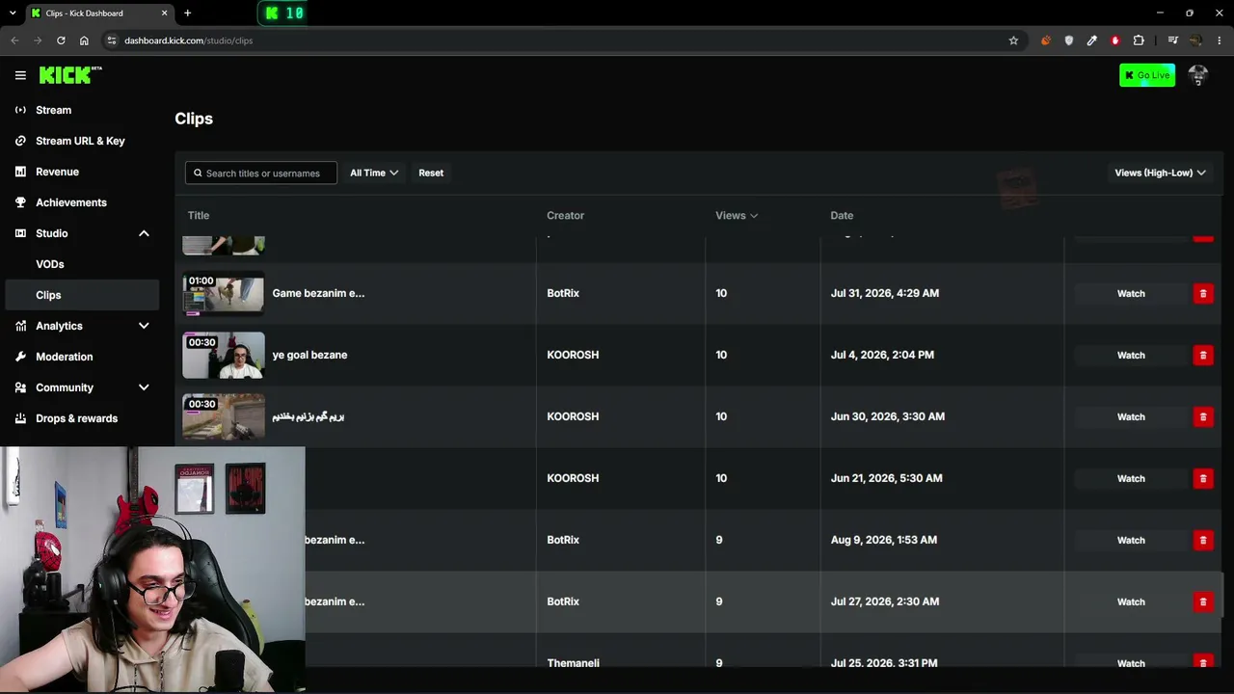Reset the clip filters
Screen dimensions: 1234x694
coord(431,173)
